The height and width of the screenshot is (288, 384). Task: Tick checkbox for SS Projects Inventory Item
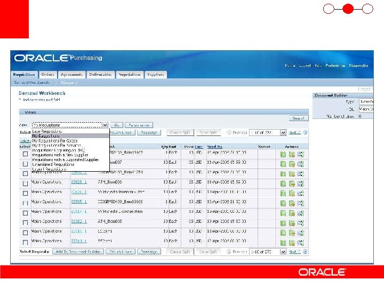pyautogui.click(x=25, y=194)
